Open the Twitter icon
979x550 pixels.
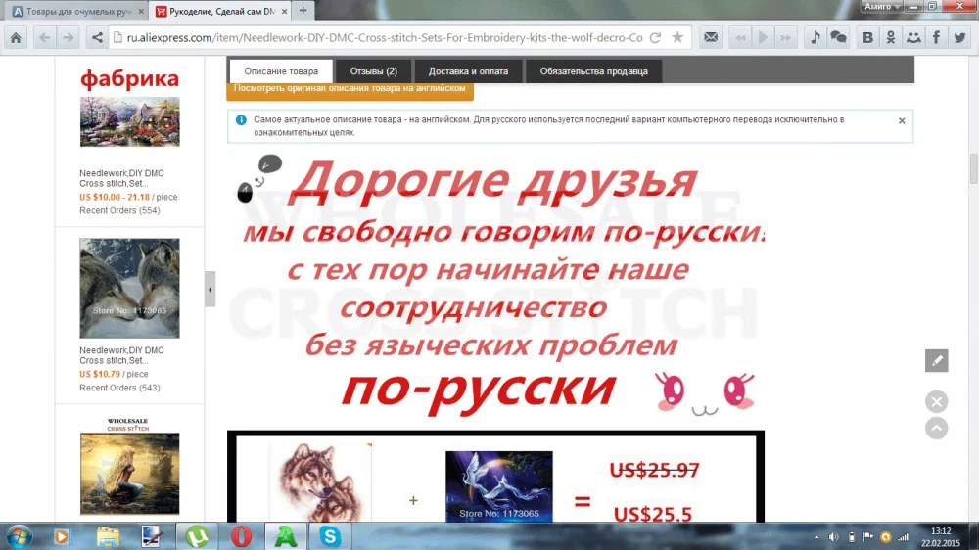(959, 37)
